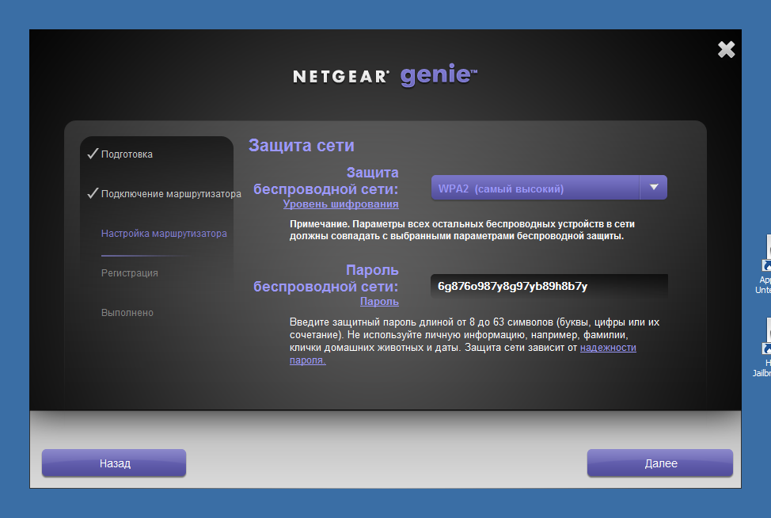The height and width of the screenshot is (518, 771).
Task: Click the NETGEAR genie logo
Action: pyautogui.click(x=385, y=75)
